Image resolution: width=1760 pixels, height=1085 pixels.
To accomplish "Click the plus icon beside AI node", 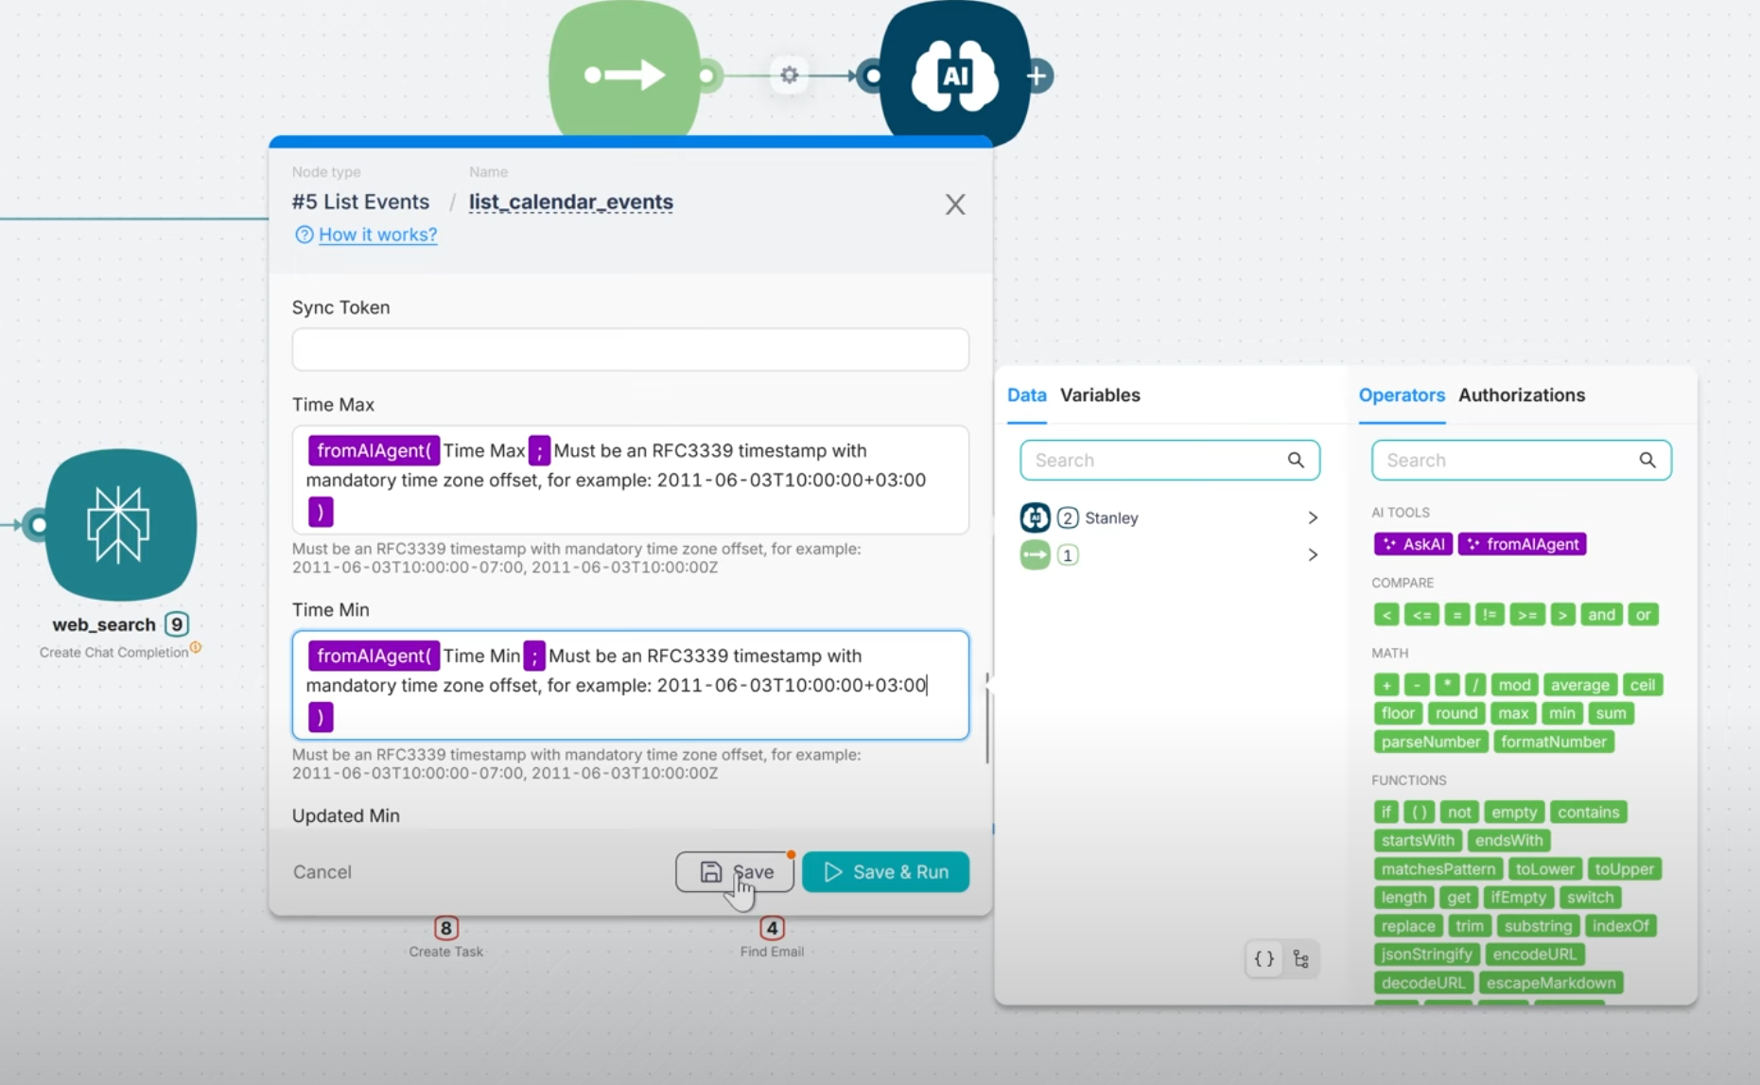I will point(1037,76).
